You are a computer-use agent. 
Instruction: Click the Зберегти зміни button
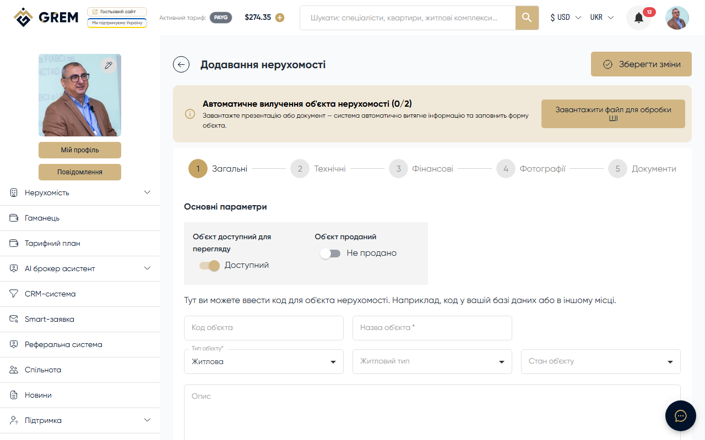[641, 64]
